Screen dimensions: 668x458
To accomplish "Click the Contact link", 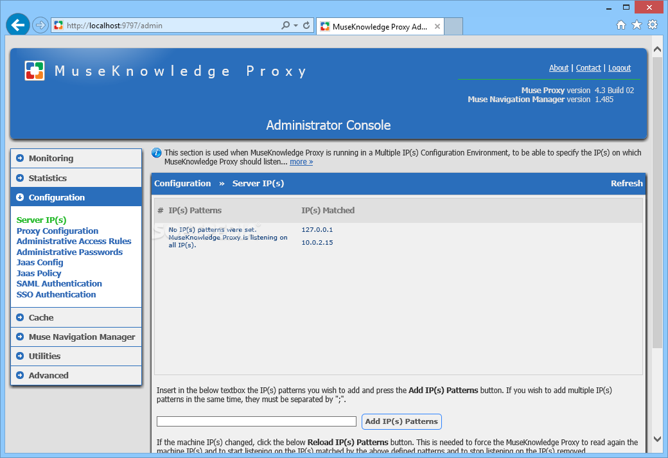I will click(588, 67).
